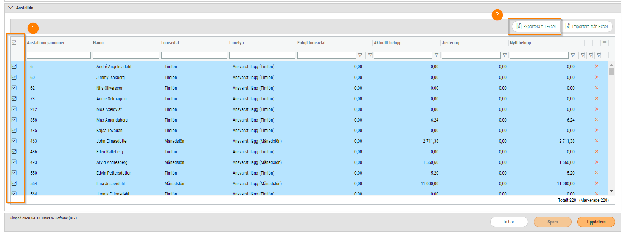Screen dimensions: 628x234
Task: Click Ansvarstillägg (Månadslön) for John Elinasdotter
Action: coord(257,141)
